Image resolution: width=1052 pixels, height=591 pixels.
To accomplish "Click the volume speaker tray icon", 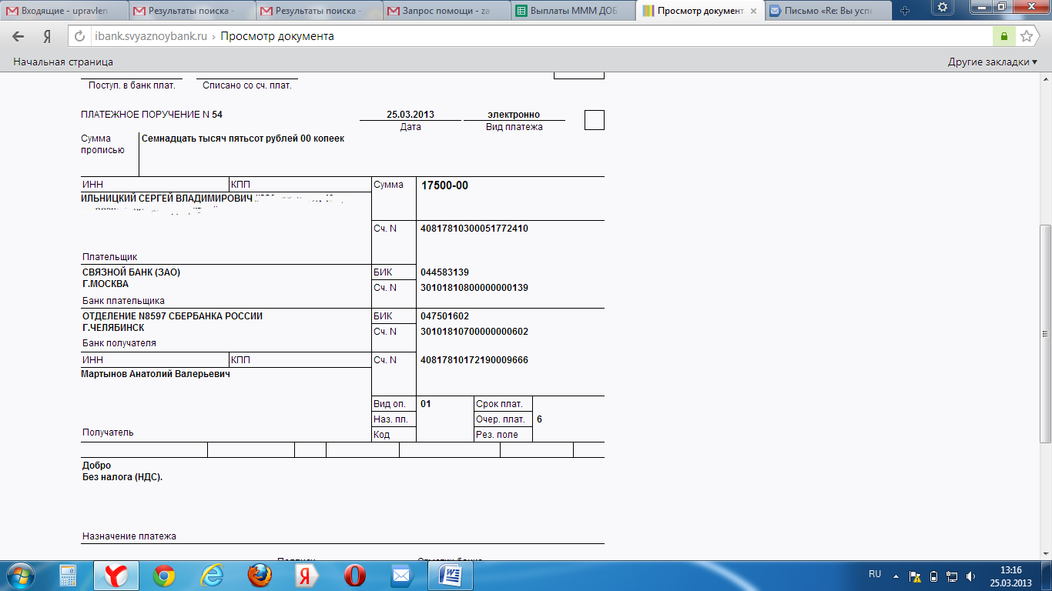I will click(x=970, y=576).
